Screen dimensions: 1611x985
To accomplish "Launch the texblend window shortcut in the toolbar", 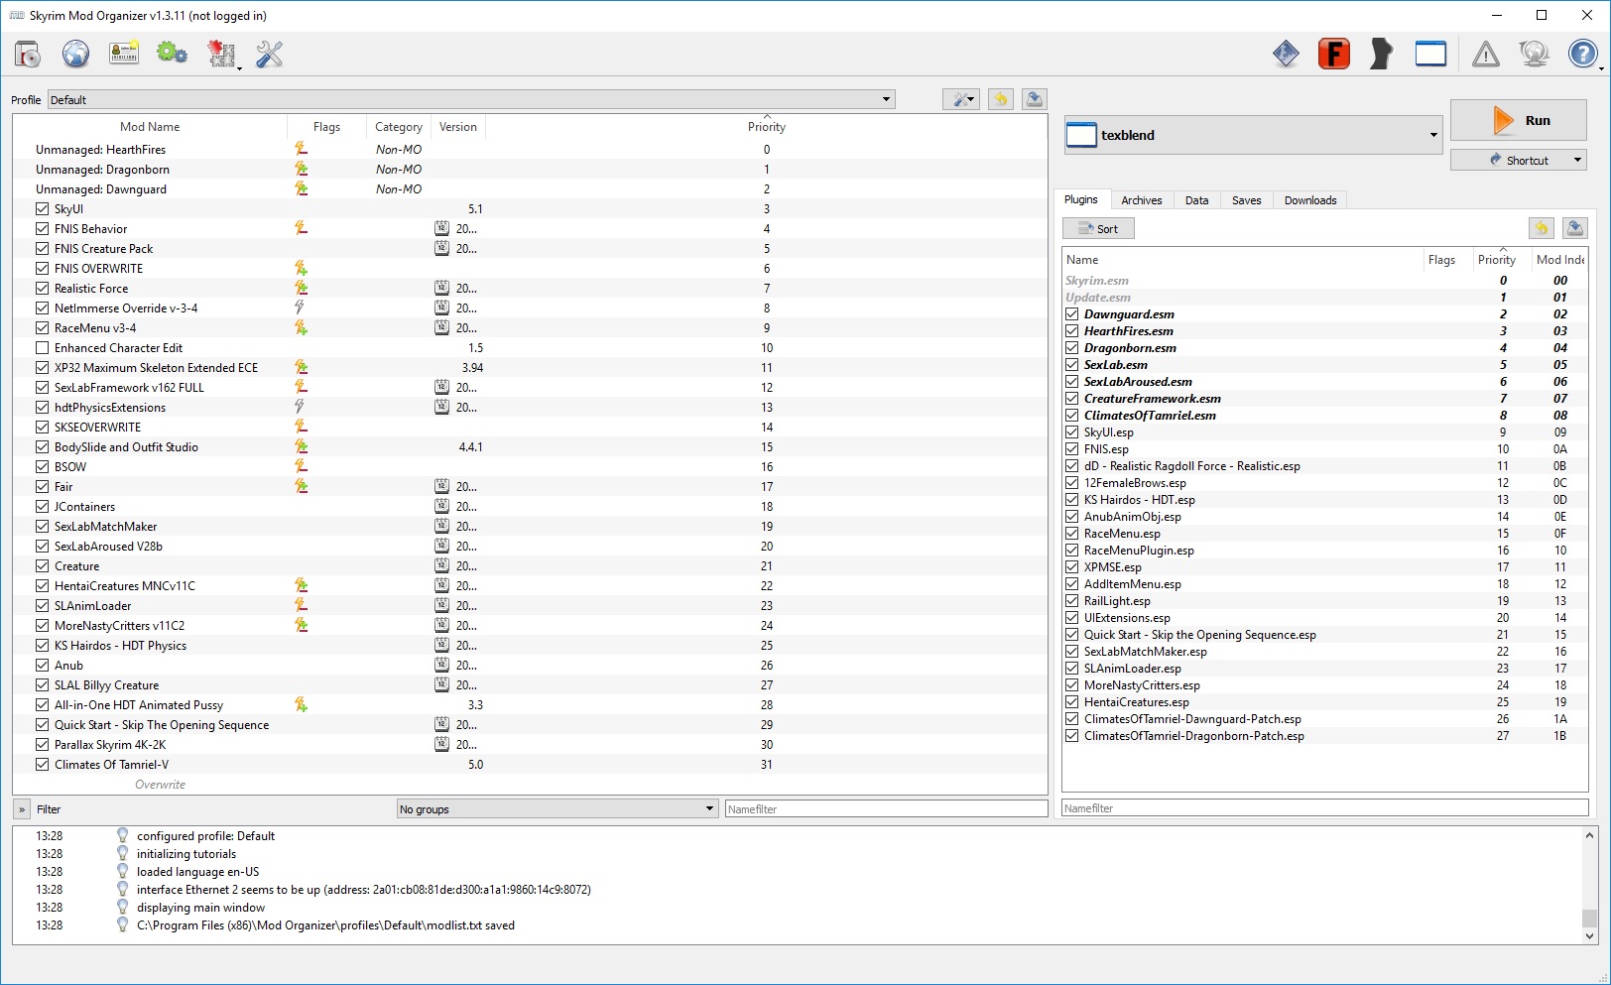I will [x=1430, y=54].
